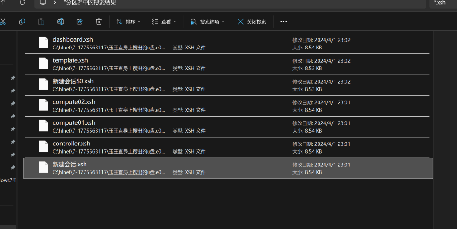This screenshot has height=229, width=457.
Task: Click the Copy icon in toolbar
Action: (x=22, y=21)
